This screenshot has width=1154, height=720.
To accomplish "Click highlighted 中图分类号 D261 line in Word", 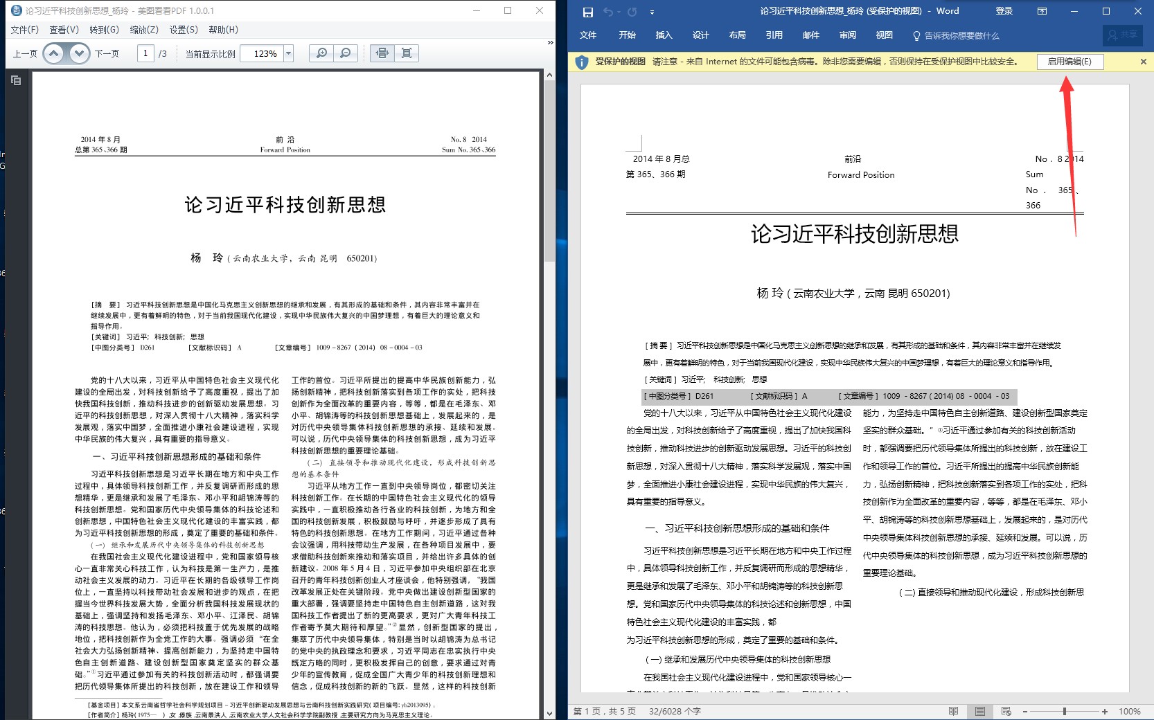I will click(829, 396).
